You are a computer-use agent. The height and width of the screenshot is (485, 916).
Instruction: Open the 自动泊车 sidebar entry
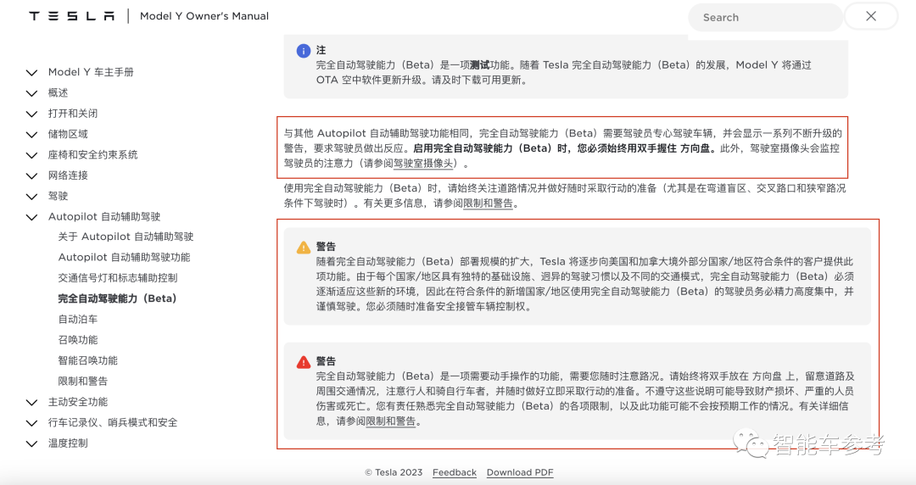[77, 320]
